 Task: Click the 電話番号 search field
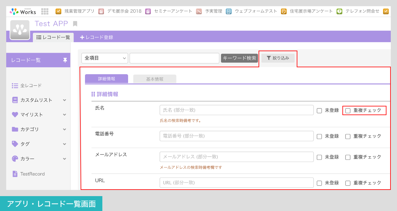coord(237,136)
